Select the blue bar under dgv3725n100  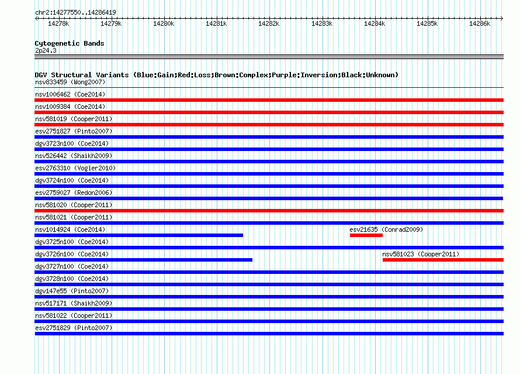pyautogui.click(x=269, y=248)
